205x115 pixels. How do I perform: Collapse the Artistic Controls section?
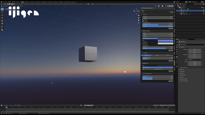point(142,74)
